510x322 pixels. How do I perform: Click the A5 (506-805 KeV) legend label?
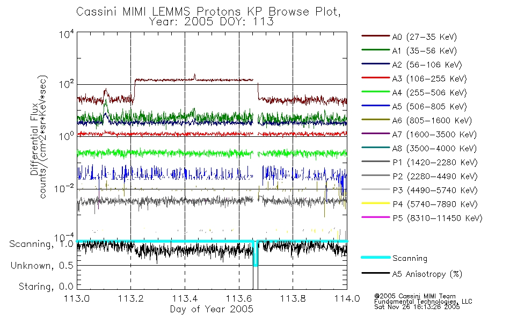[429, 107]
